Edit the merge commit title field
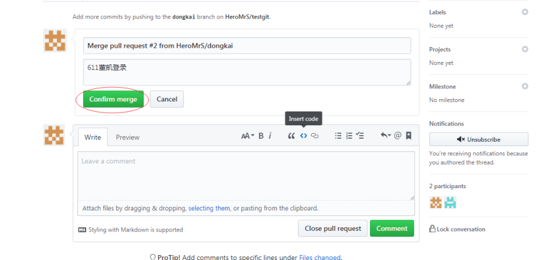The image size is (542, 260). 247,46
